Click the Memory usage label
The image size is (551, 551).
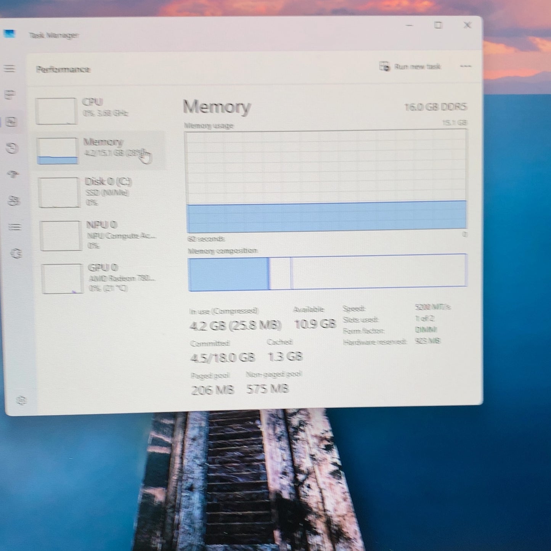pyautogui.click(x=209, y=125)
